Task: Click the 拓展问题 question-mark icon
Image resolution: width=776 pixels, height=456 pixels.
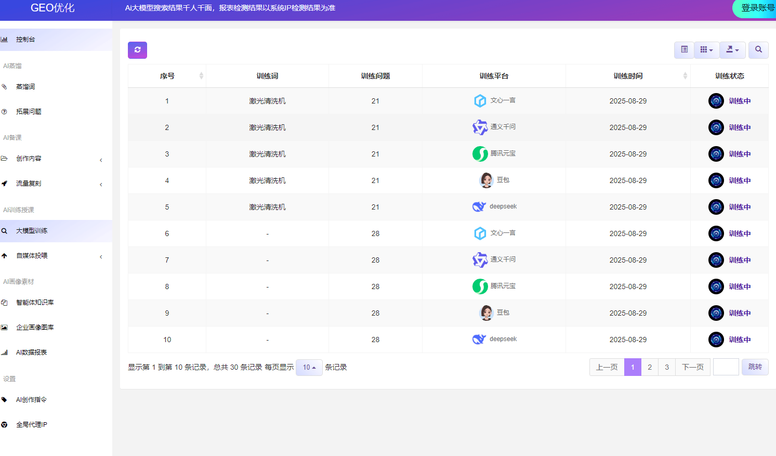Action: (6, 111)
